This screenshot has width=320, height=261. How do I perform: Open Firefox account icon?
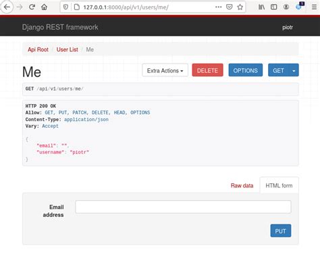pyautogui.click(x=286, y=7)
